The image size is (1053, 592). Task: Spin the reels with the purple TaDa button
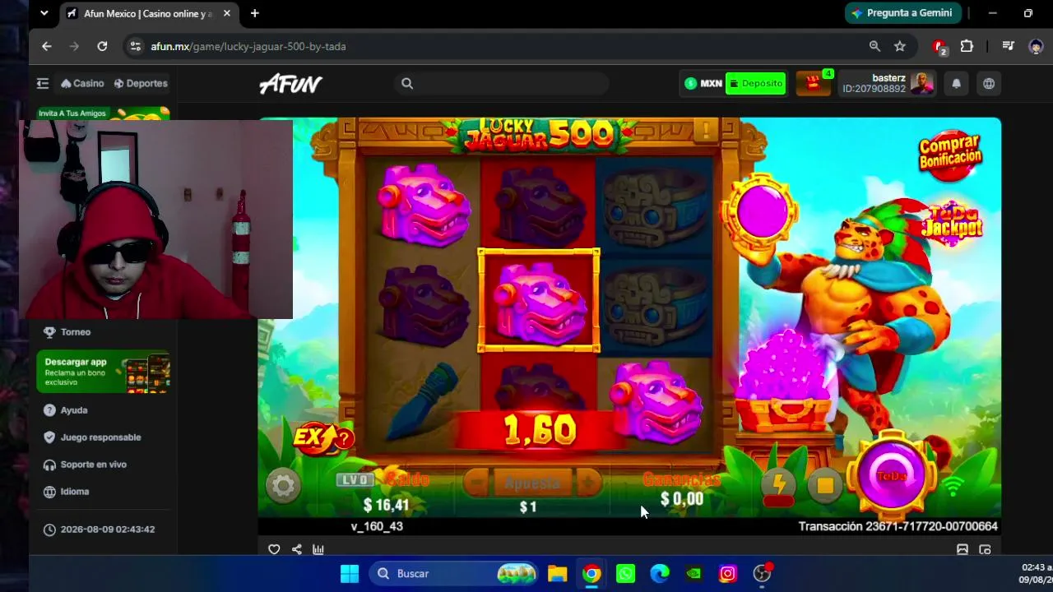(892, 475)
